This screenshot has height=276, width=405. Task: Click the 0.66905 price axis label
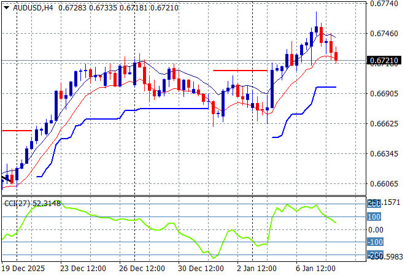[x=385, y=94]
